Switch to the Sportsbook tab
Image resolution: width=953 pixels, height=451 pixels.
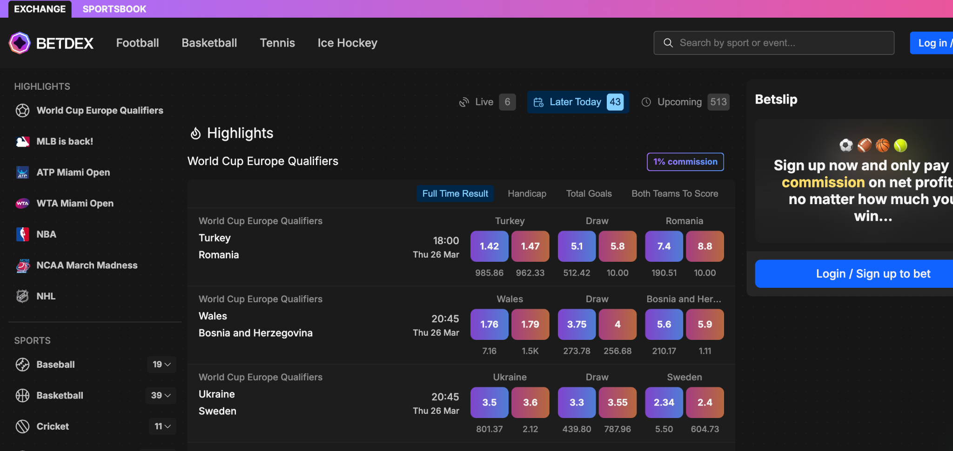click(x=114, y=9)
